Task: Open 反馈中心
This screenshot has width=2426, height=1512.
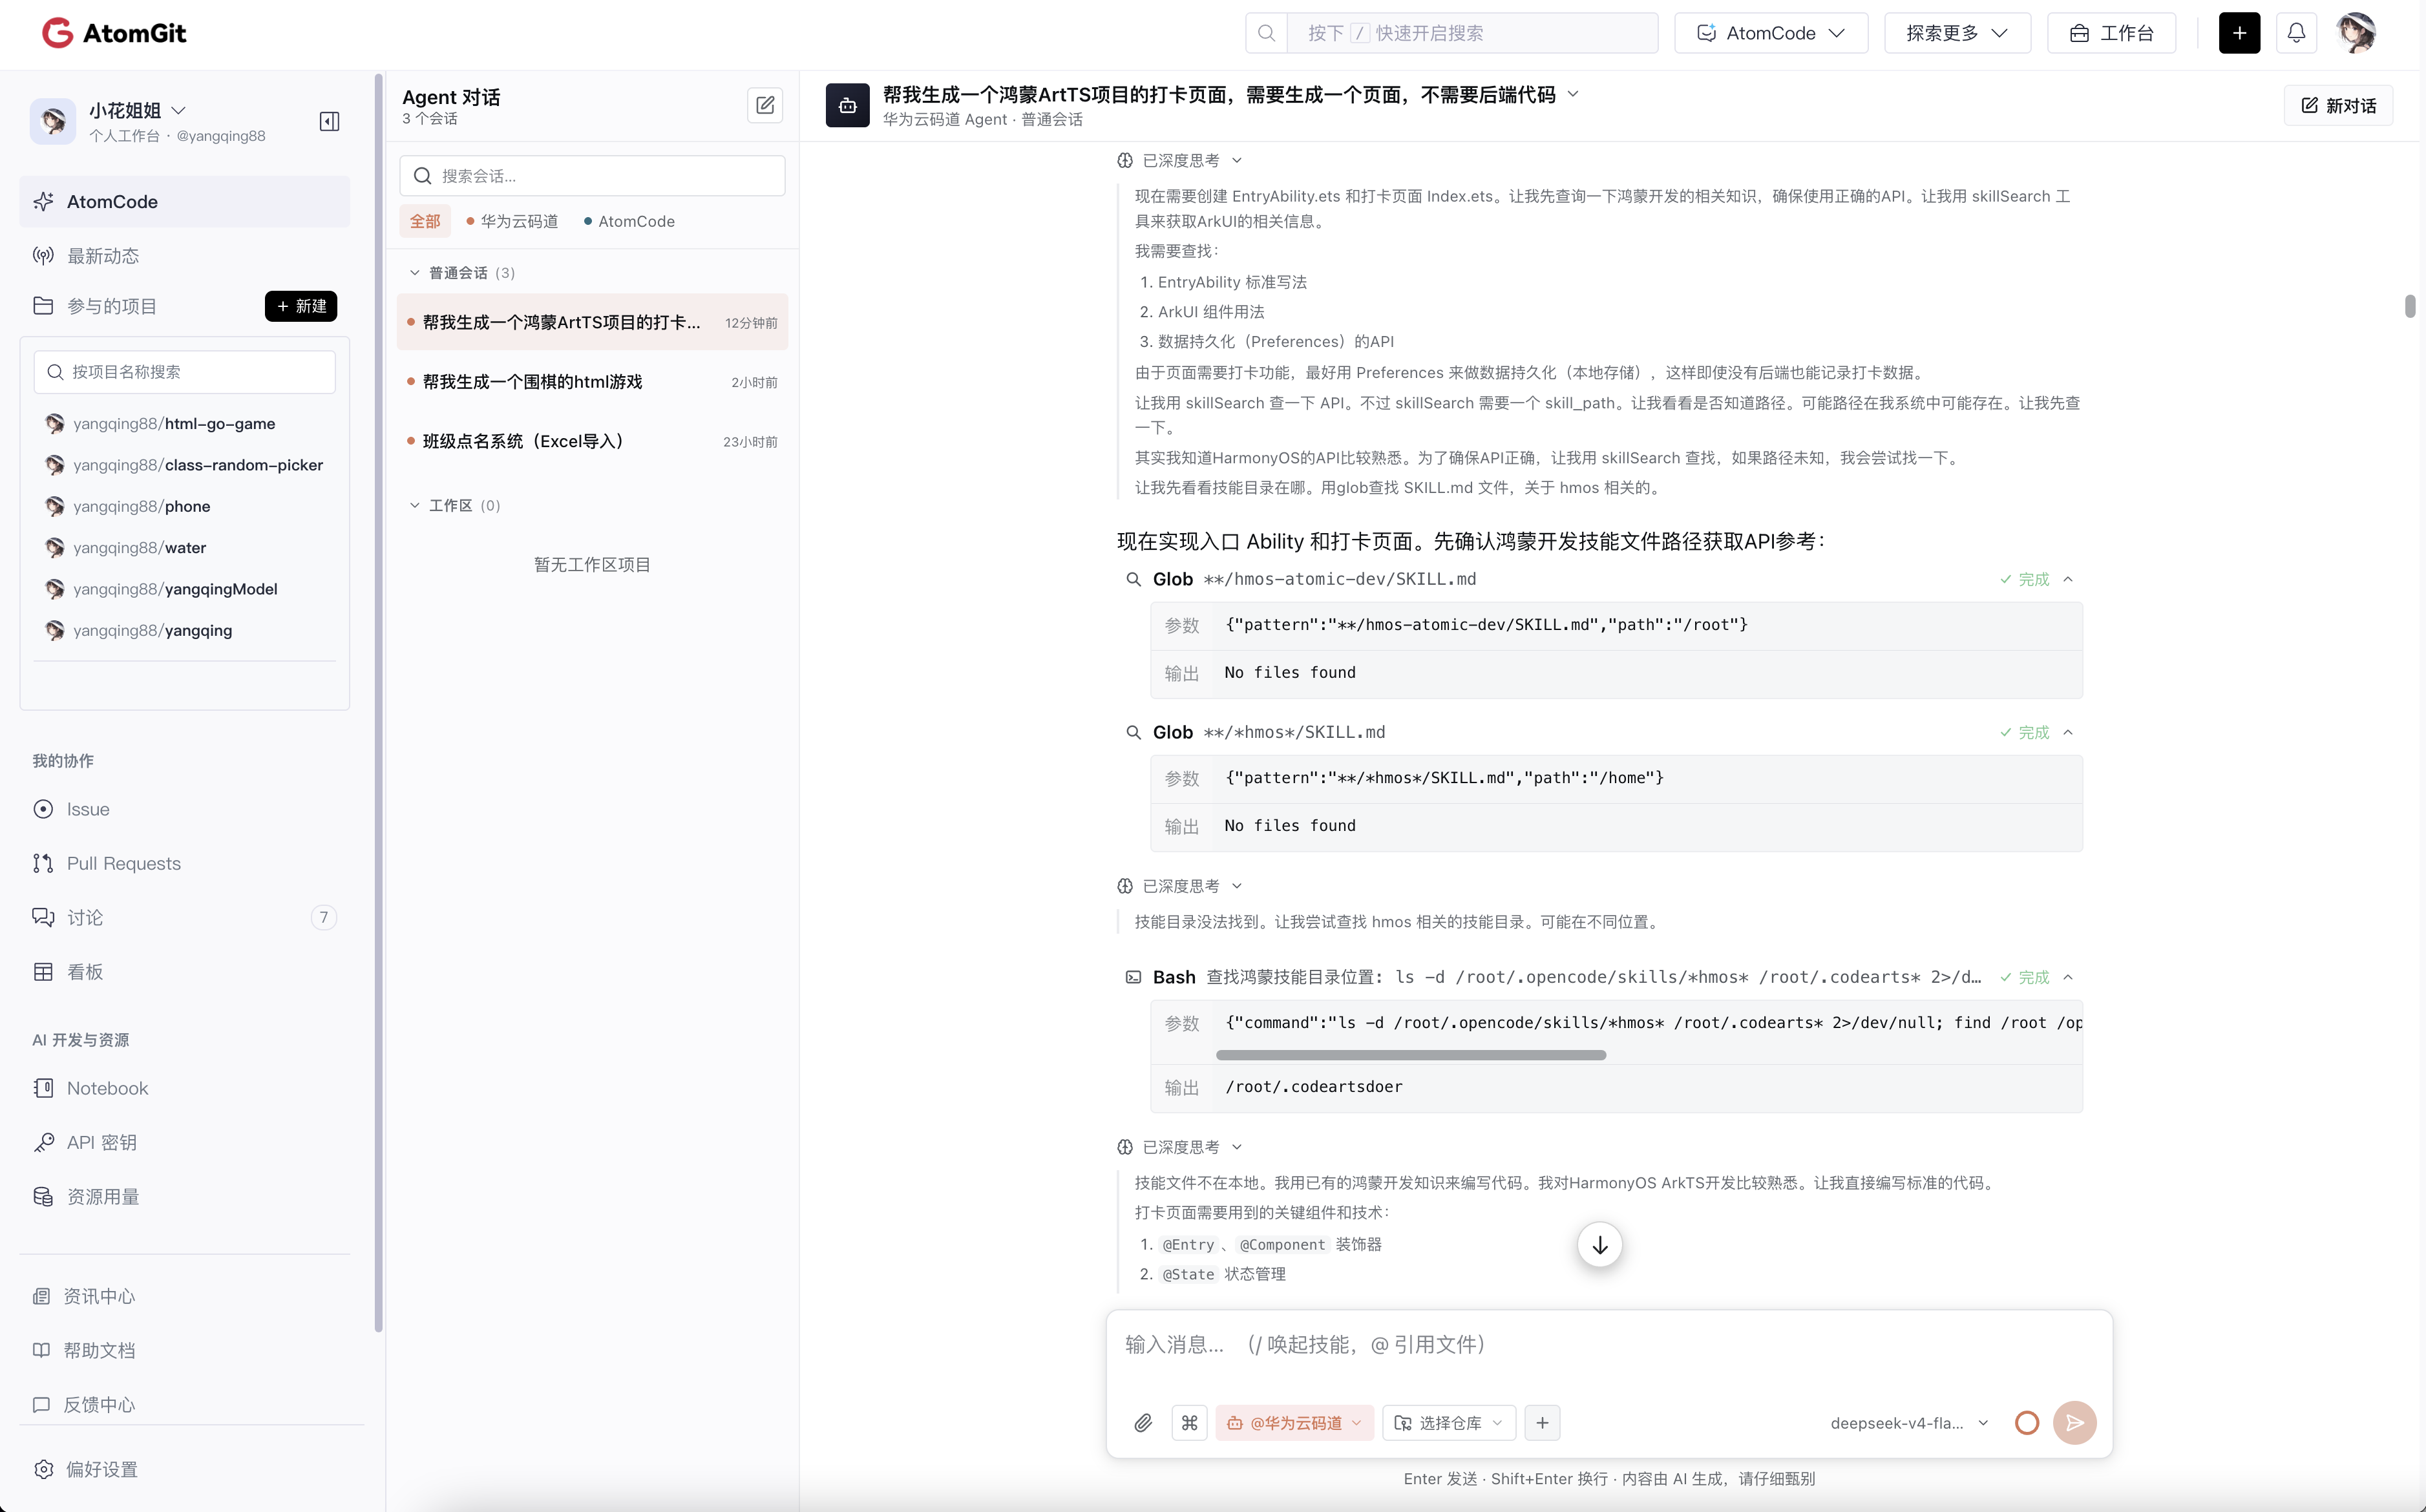Action: tap(185, 1404)
